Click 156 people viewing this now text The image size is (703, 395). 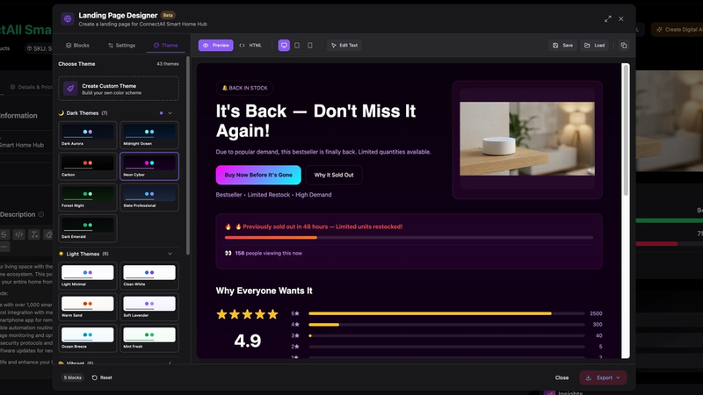coord(269,253)
